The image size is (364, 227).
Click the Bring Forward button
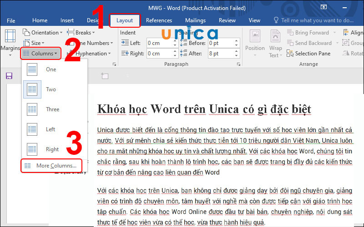point(308,32)
